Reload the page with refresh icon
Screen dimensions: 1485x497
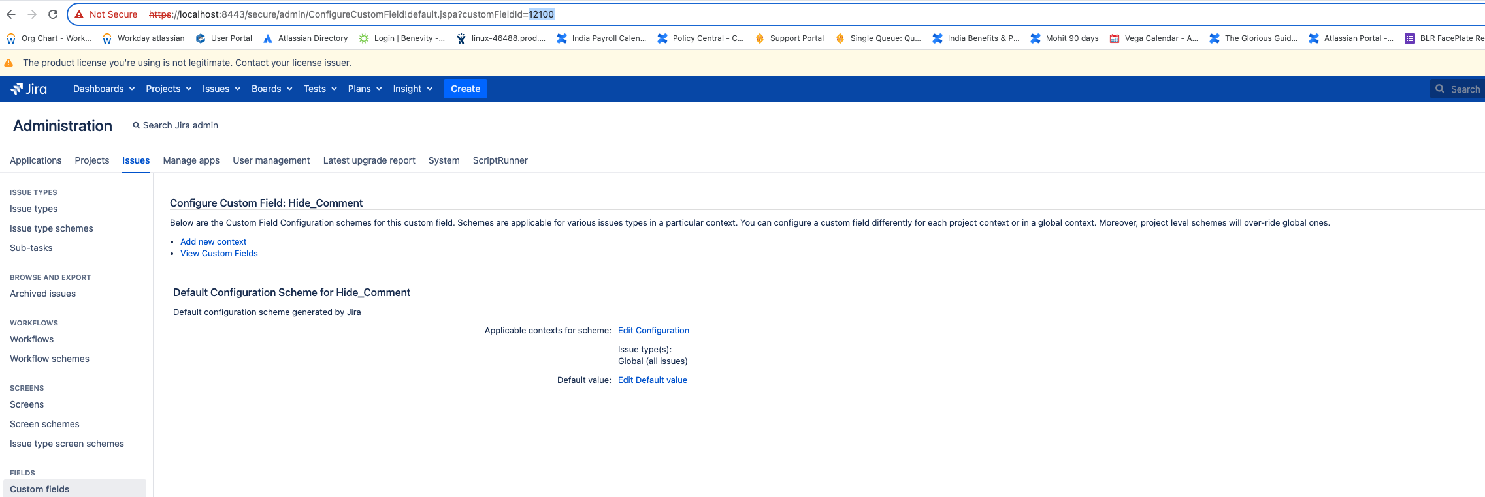[x=53, y=14]
